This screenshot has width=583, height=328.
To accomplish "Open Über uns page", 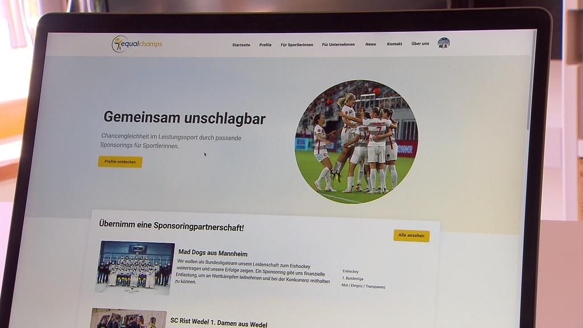I will coord(420,43).
